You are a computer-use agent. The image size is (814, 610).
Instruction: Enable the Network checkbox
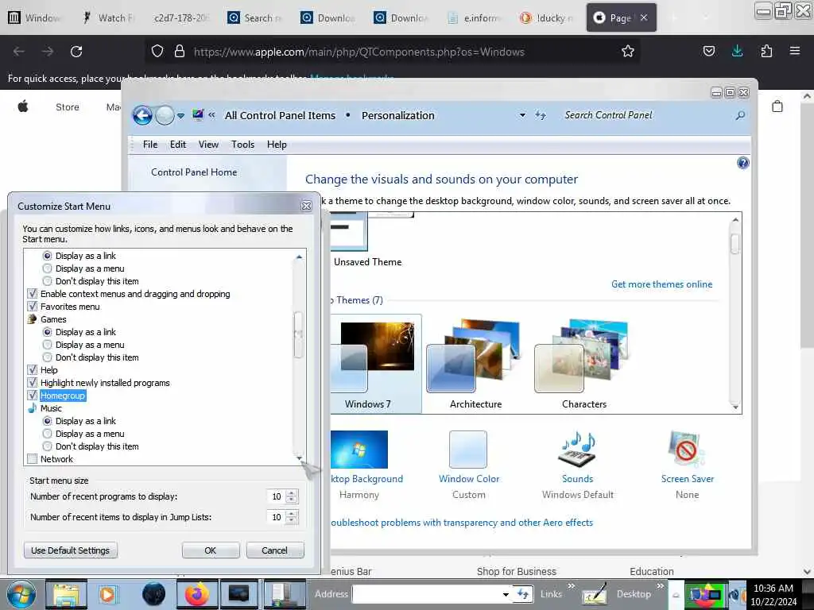32,459
